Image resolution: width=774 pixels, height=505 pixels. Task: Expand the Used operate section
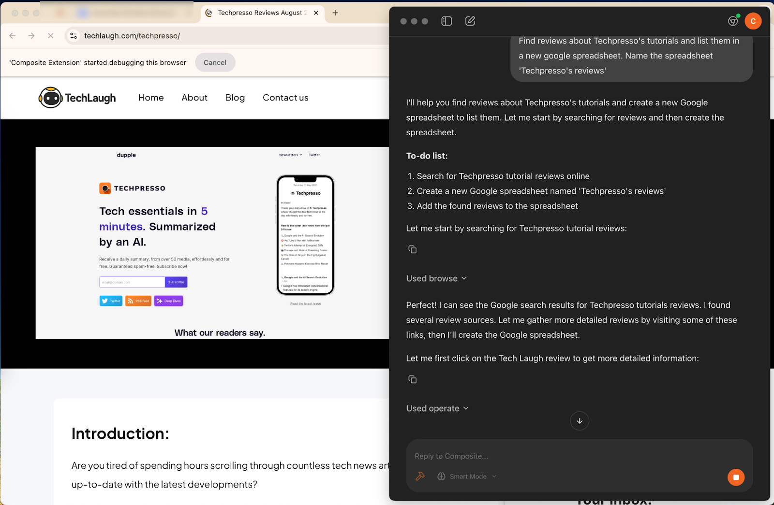pyautogui.click(x=438, y=408)
